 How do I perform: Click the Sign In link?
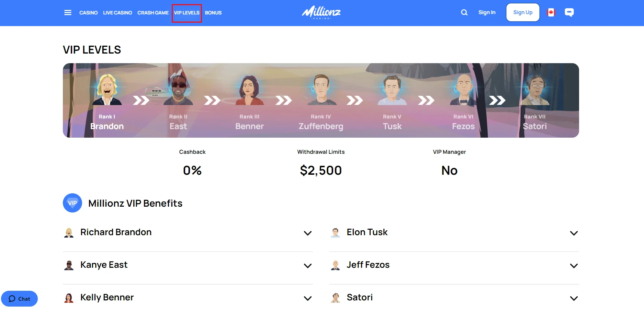coord(487,13)
